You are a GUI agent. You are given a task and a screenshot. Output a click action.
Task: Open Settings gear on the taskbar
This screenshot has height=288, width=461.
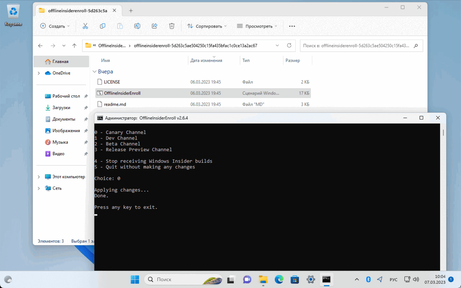(311, 279)
